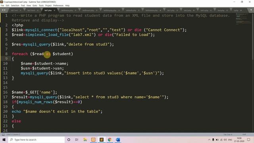
Task: Open Microsoft Word from the taskbar
Action: (x=118, y=140)
